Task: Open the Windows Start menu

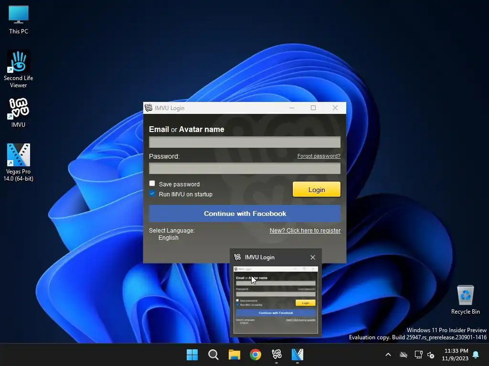Action: [192, 355]
